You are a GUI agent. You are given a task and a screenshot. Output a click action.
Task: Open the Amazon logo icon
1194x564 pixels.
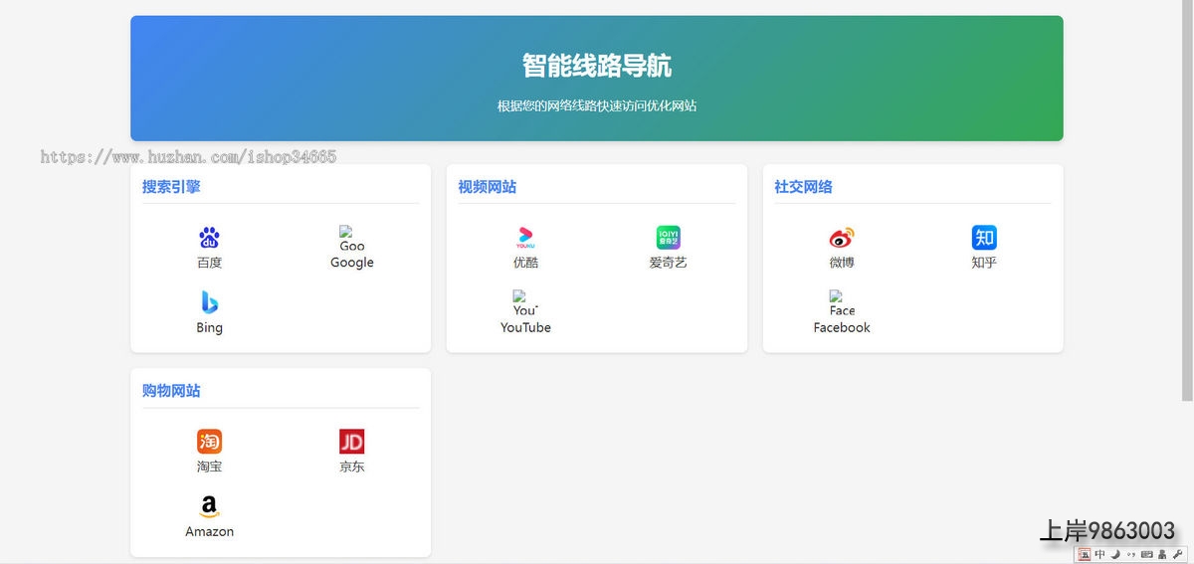pos(209,506)
